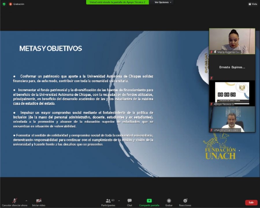Open the Vista layout menu
The height and width of the screenshot is (208, 260).
point(253,4)
